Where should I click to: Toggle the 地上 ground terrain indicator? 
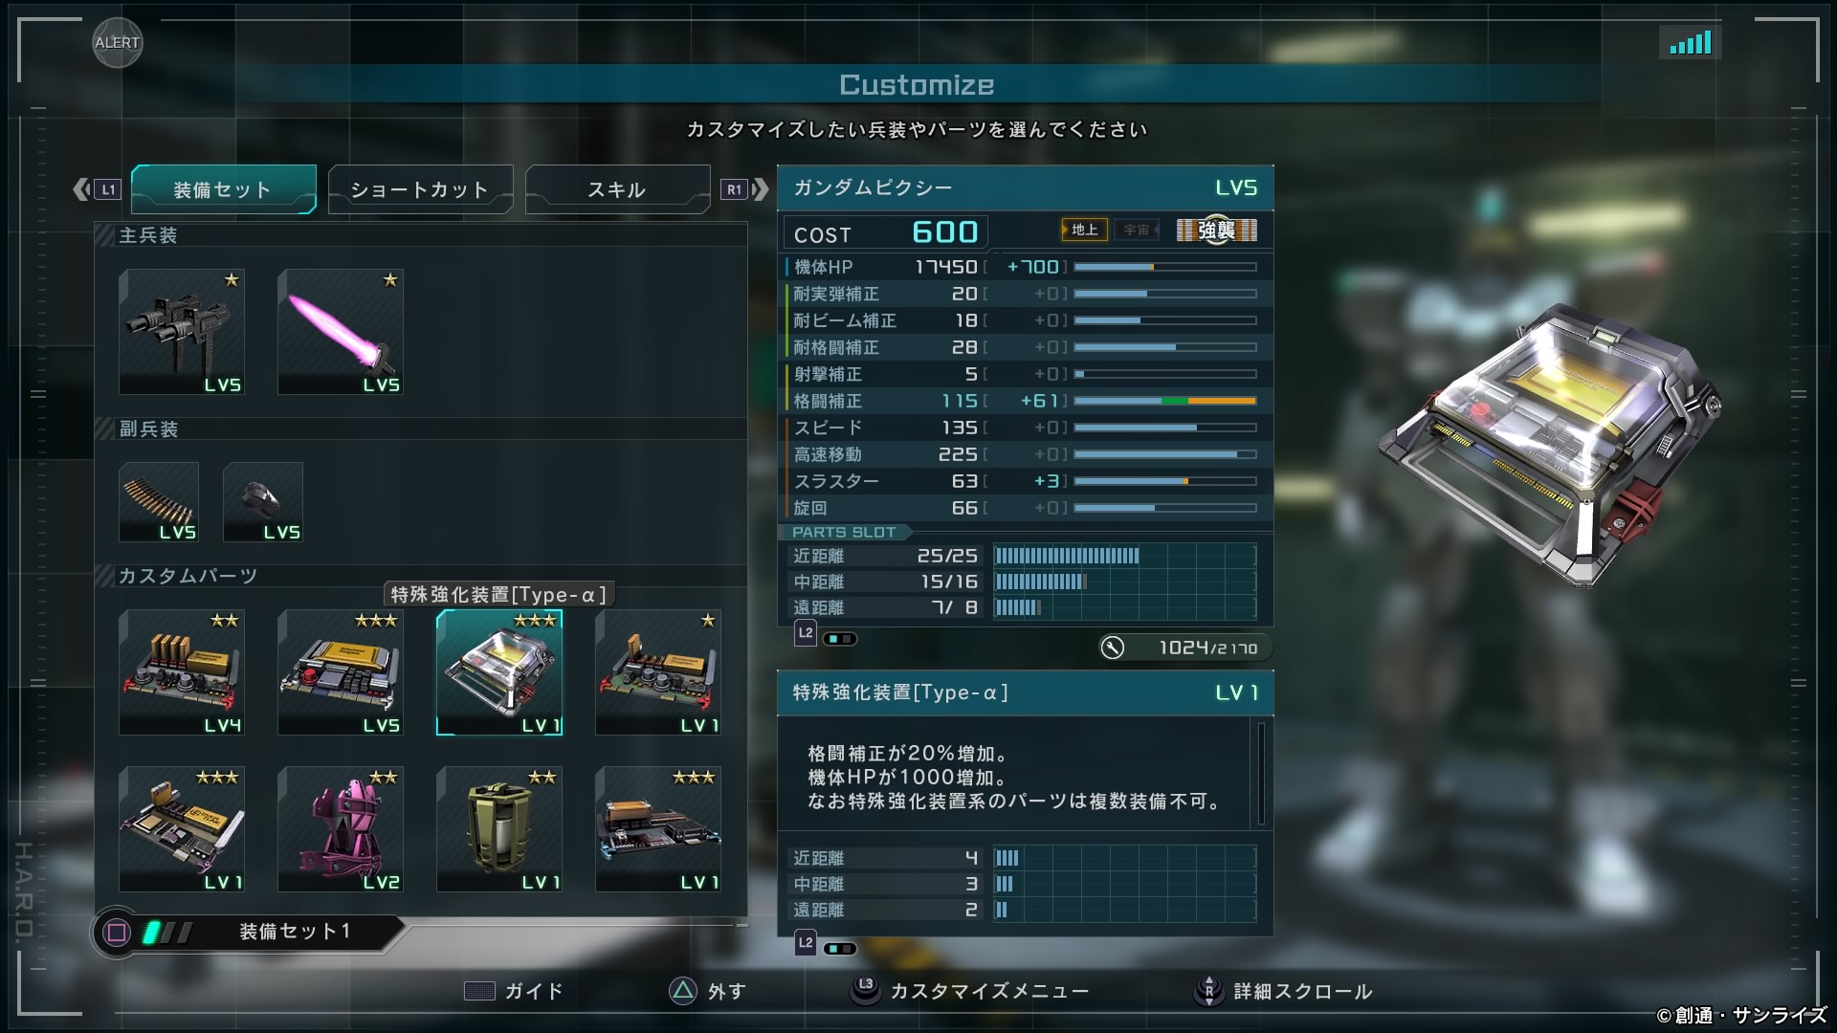(1085, 230)
